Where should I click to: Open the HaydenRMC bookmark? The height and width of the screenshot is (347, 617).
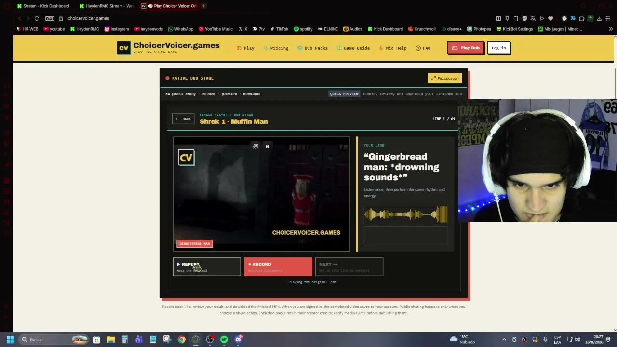[84, 29]
